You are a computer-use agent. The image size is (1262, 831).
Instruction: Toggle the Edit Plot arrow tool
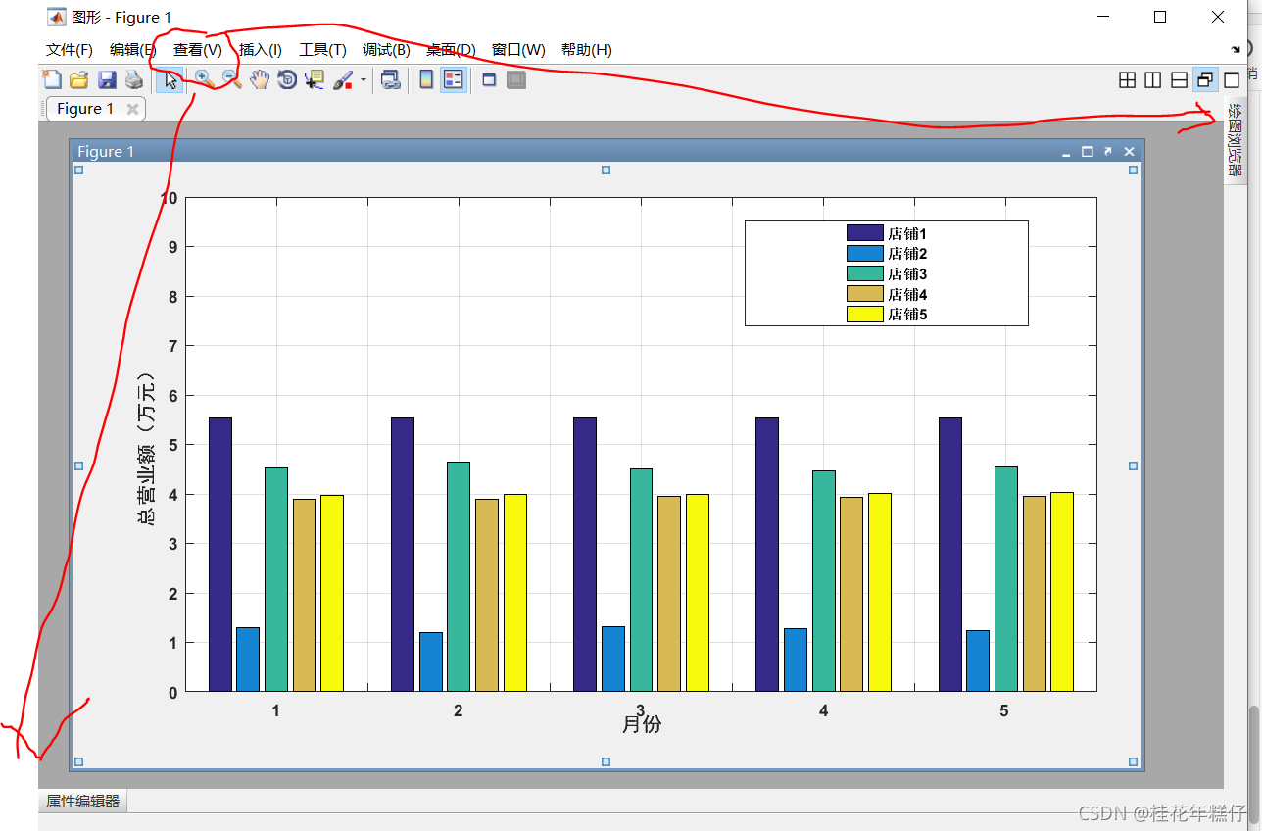(170, 80)
